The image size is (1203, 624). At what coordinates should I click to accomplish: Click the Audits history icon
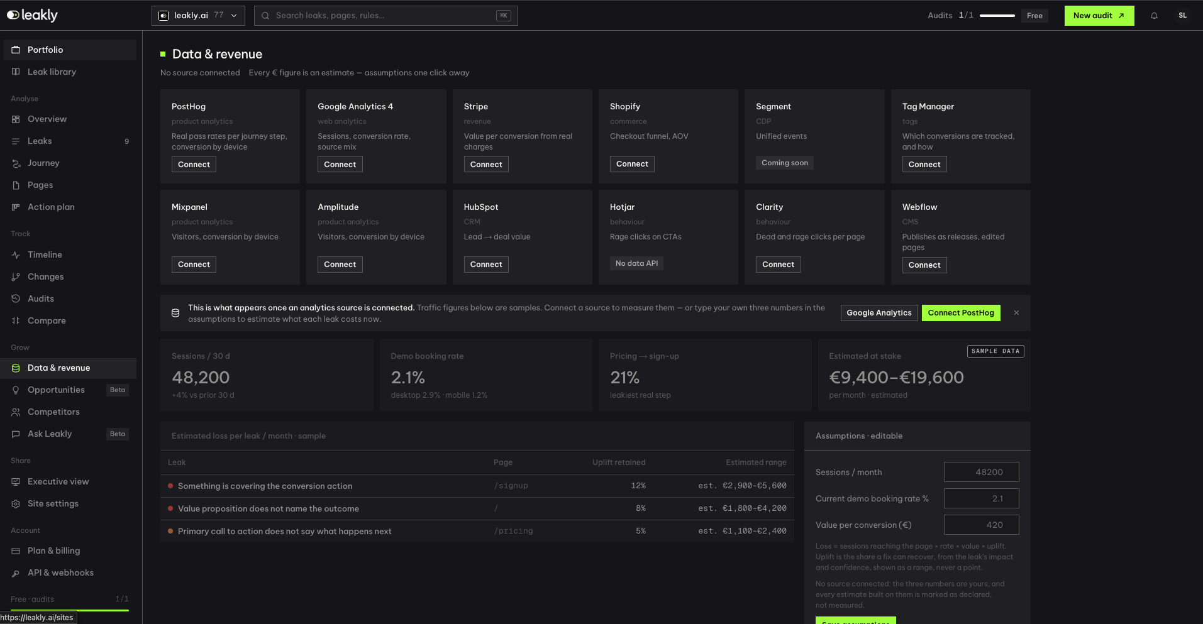tap(16, 298)
